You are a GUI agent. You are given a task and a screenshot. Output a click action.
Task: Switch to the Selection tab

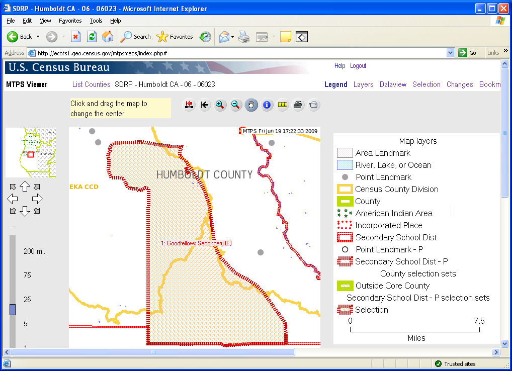pos(426,84)
